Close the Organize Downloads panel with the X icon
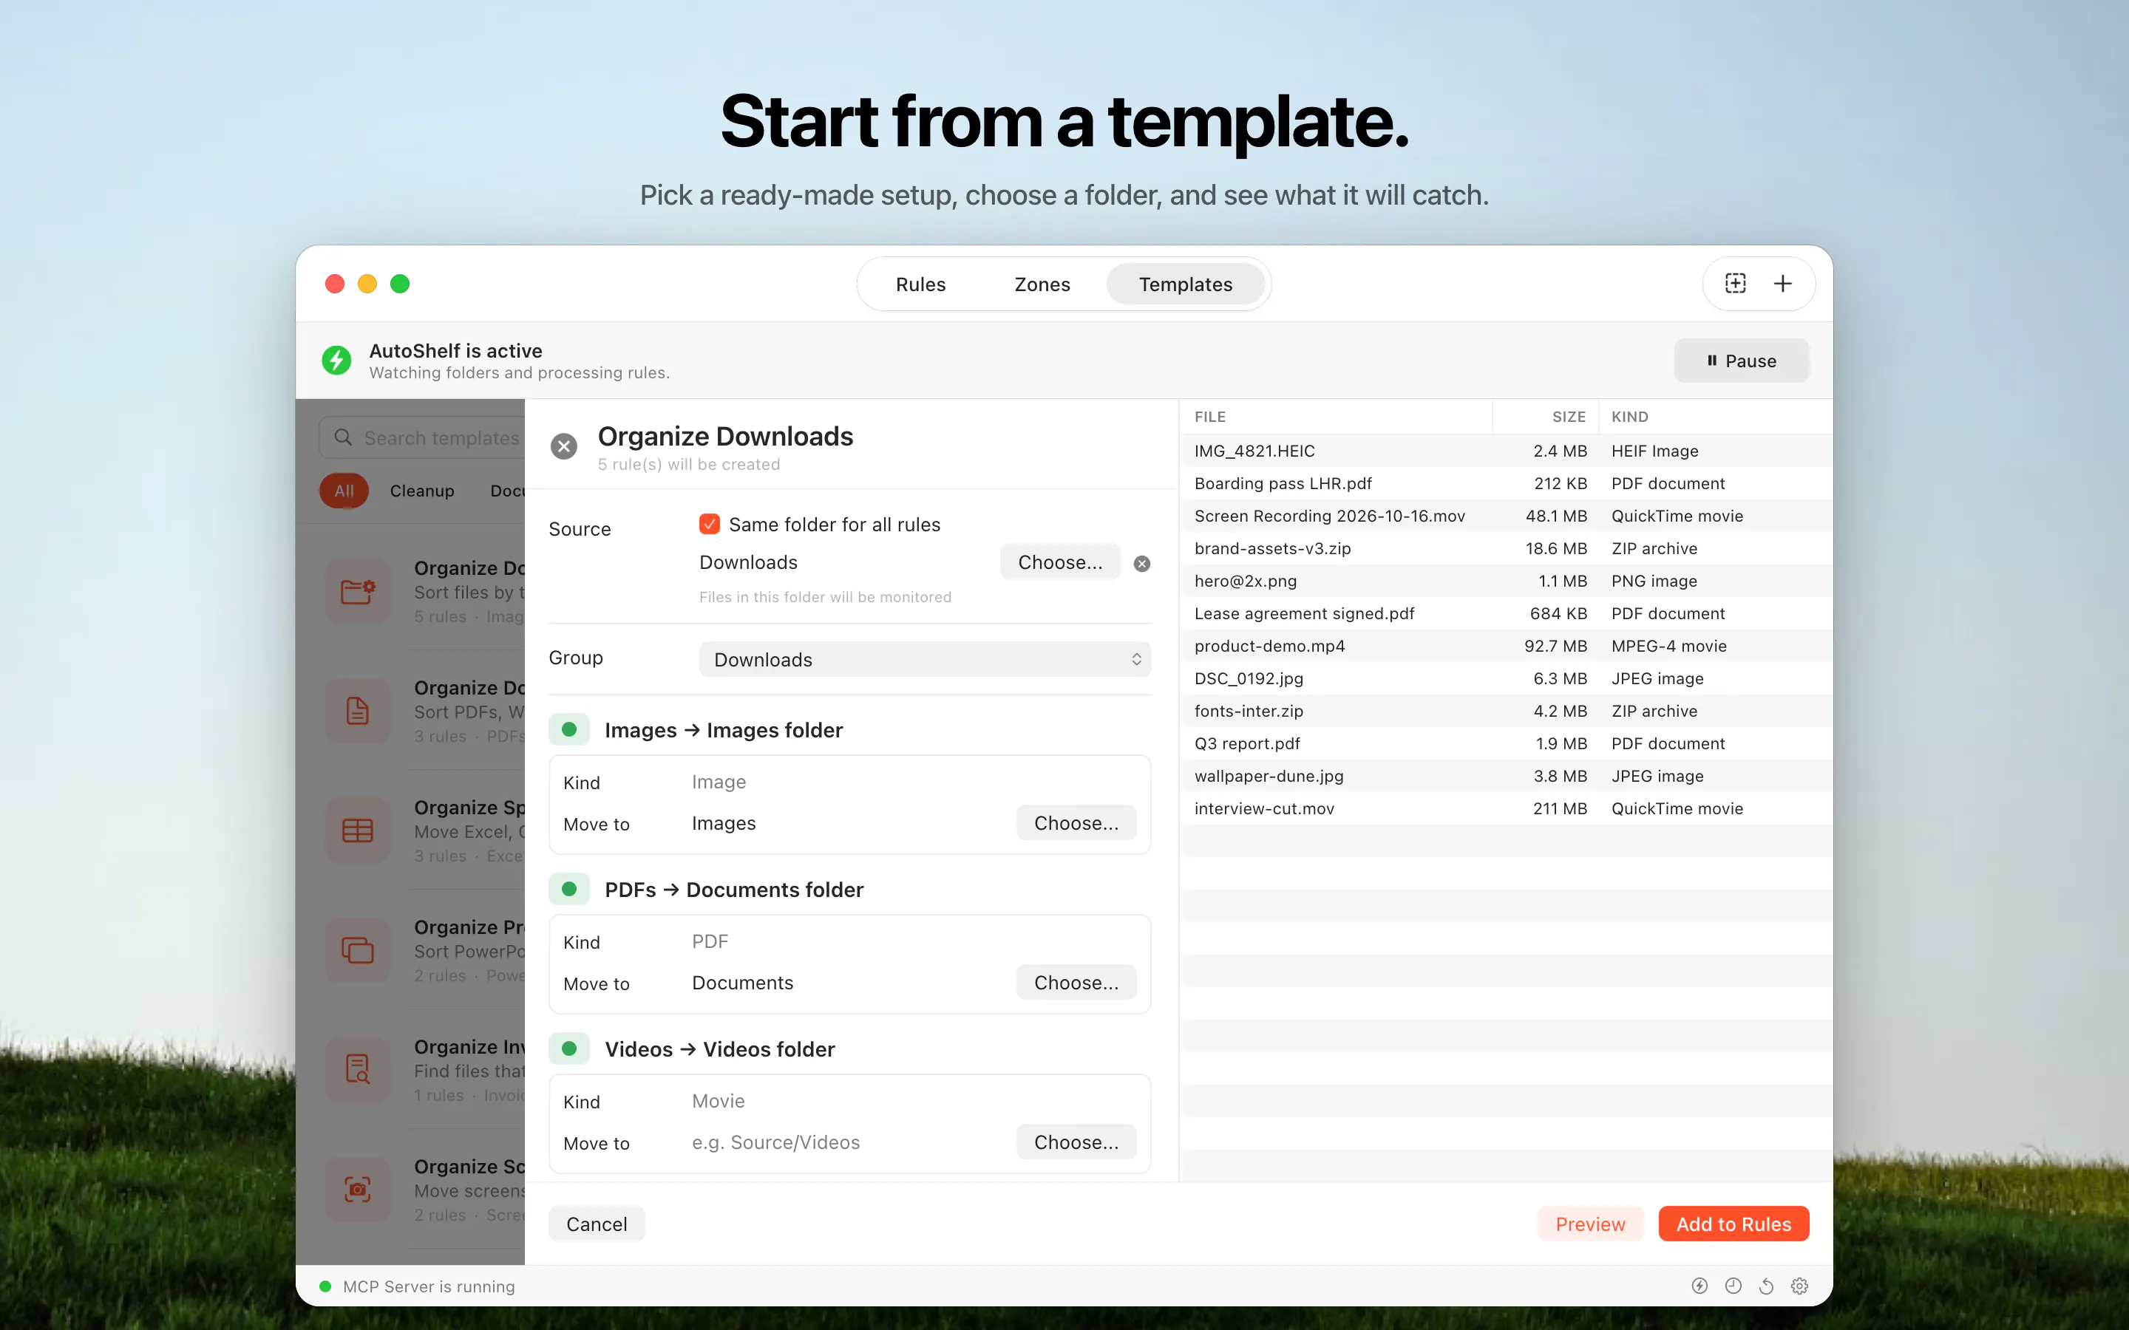The image size is (2129, 1330). [564, 446]
